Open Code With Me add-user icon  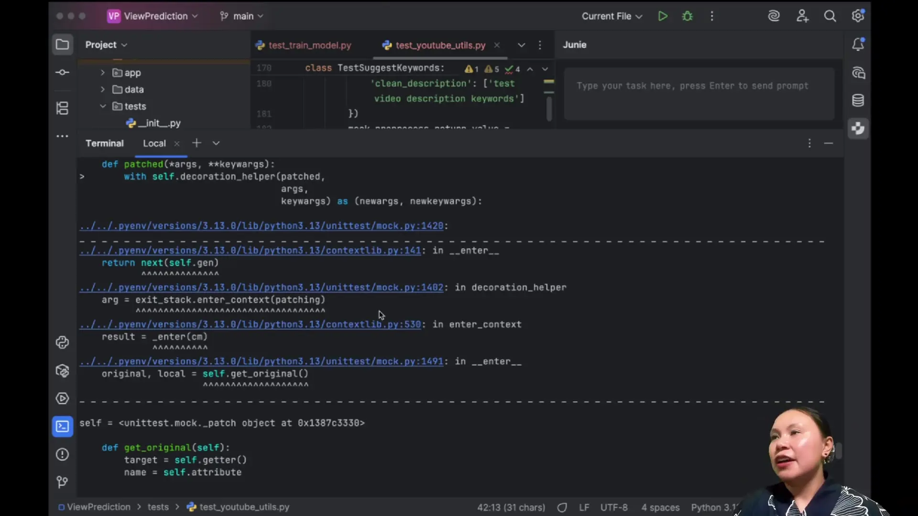(x=802, y=16)
